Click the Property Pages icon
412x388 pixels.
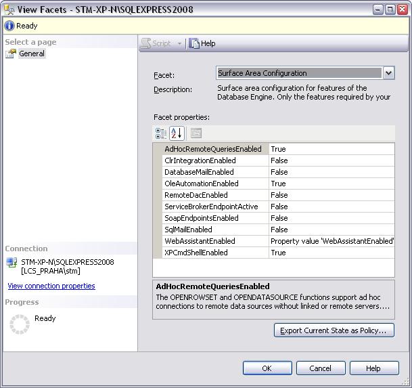(x=196, y=133)
